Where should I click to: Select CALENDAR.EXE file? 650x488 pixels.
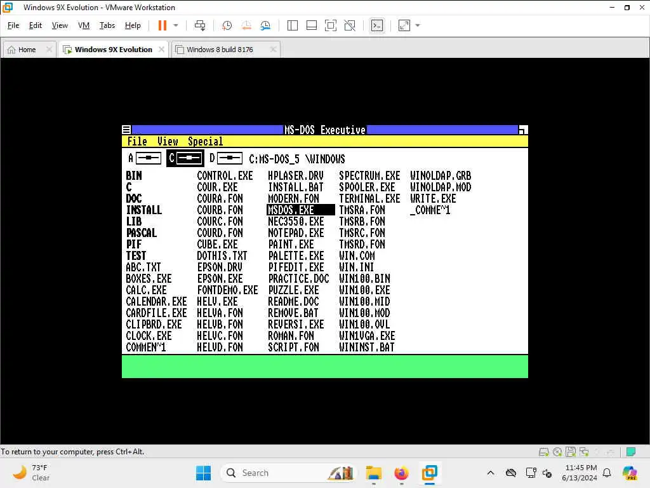156,302
